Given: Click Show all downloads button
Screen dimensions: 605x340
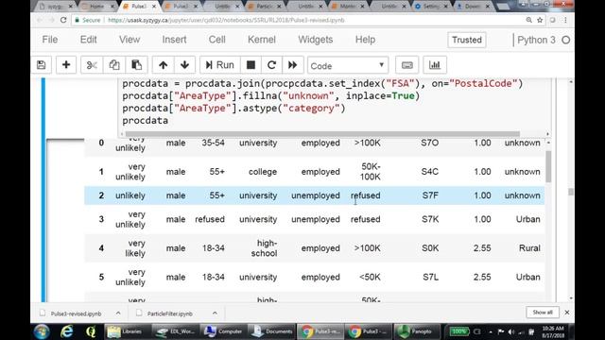Looking at the screenshot, I should pos(543,313).
